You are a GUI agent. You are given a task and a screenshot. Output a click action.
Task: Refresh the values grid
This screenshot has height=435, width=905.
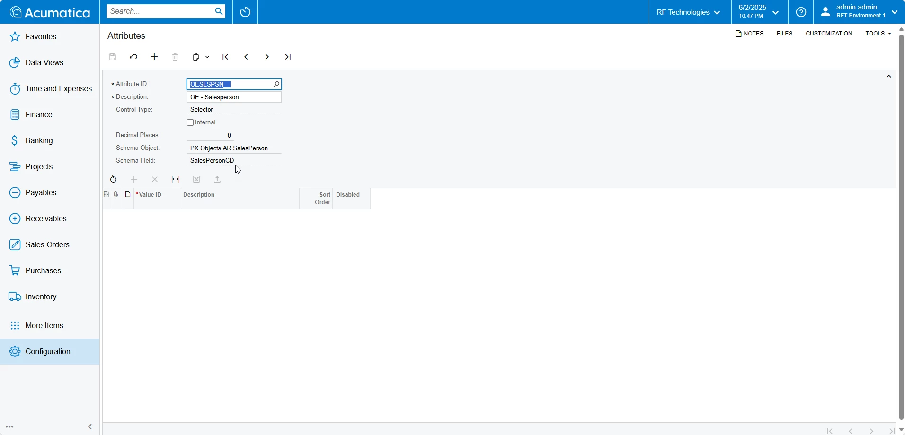[x=113, y=179]
